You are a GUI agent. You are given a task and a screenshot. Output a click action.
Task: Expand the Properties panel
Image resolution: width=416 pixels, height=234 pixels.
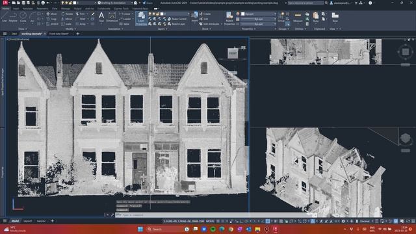click(x=249, y=29)
